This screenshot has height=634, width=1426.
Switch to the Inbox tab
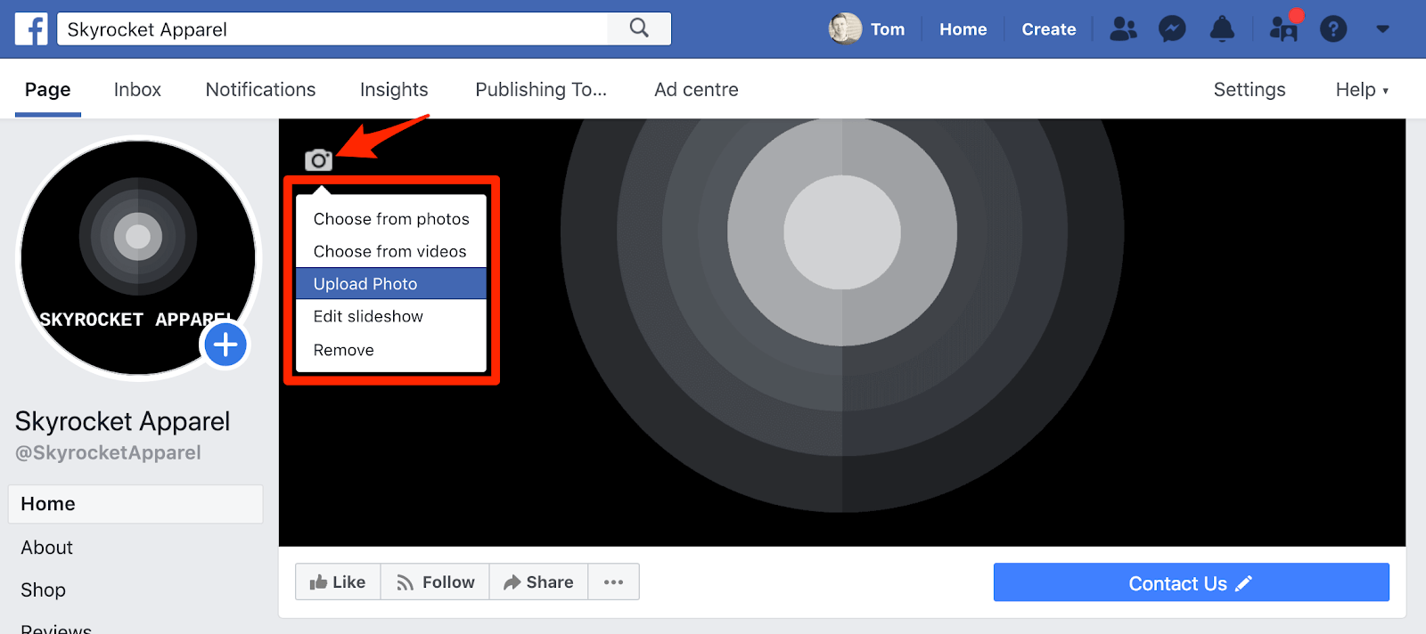click(x=137, y=89)
